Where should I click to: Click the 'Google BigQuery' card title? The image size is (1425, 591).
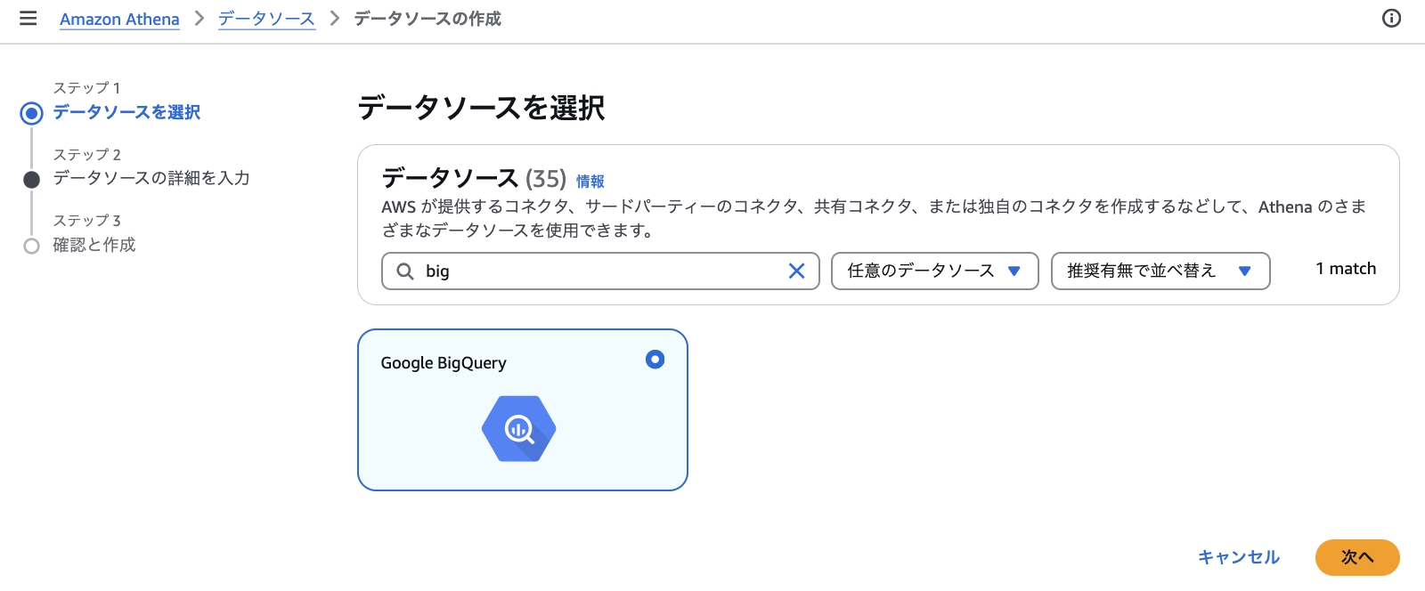(x=444, y=363)
